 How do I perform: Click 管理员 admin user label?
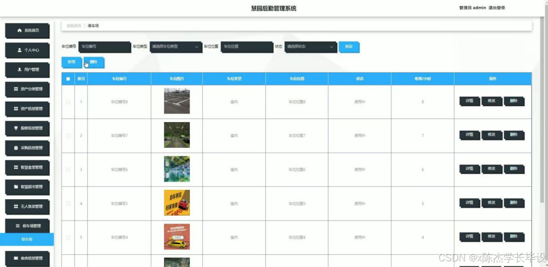point(473,8)
